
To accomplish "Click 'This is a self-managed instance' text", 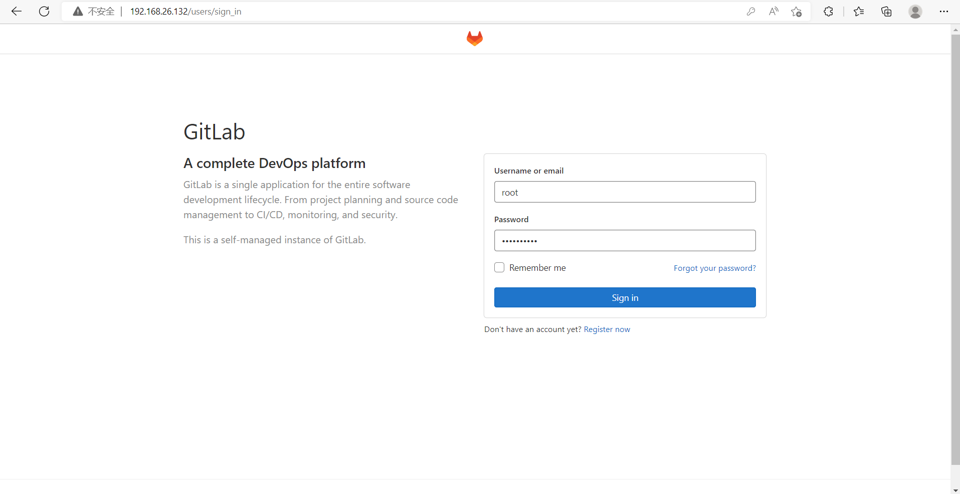I will [274, 240].
